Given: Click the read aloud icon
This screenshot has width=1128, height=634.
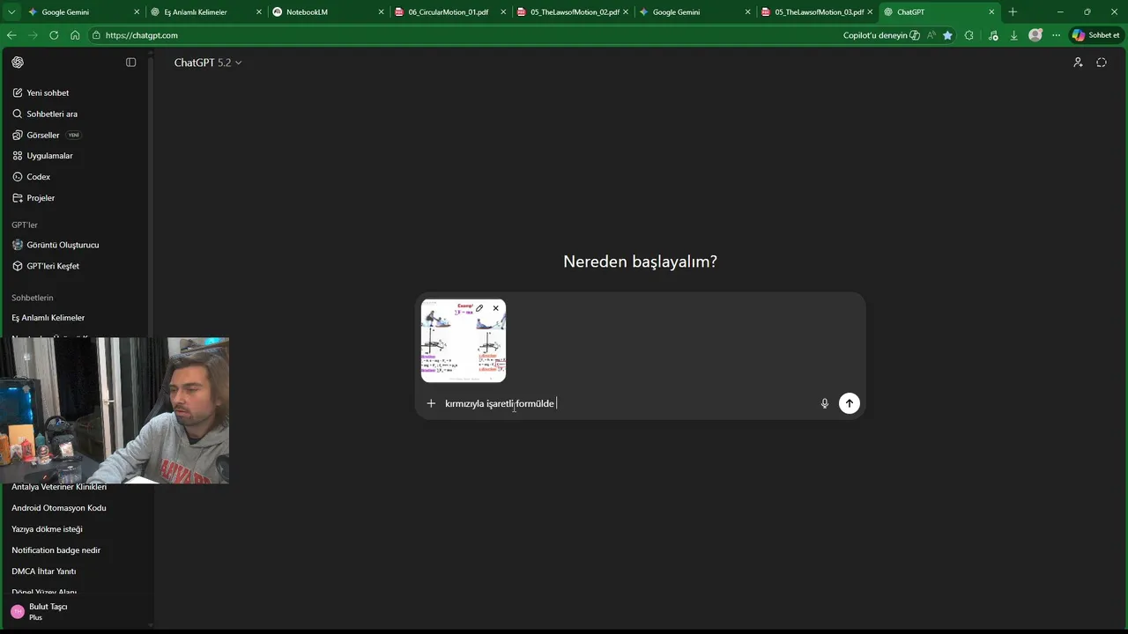Looking at the screenshot, I should (931, 35).
